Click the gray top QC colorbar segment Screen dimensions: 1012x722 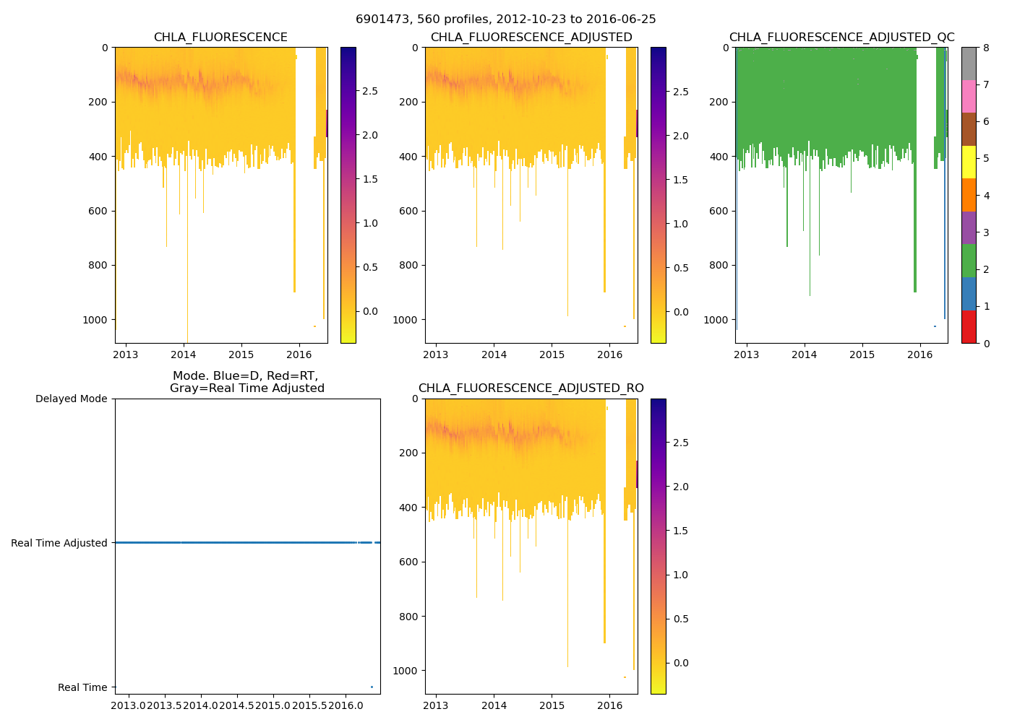pos(969,64)
